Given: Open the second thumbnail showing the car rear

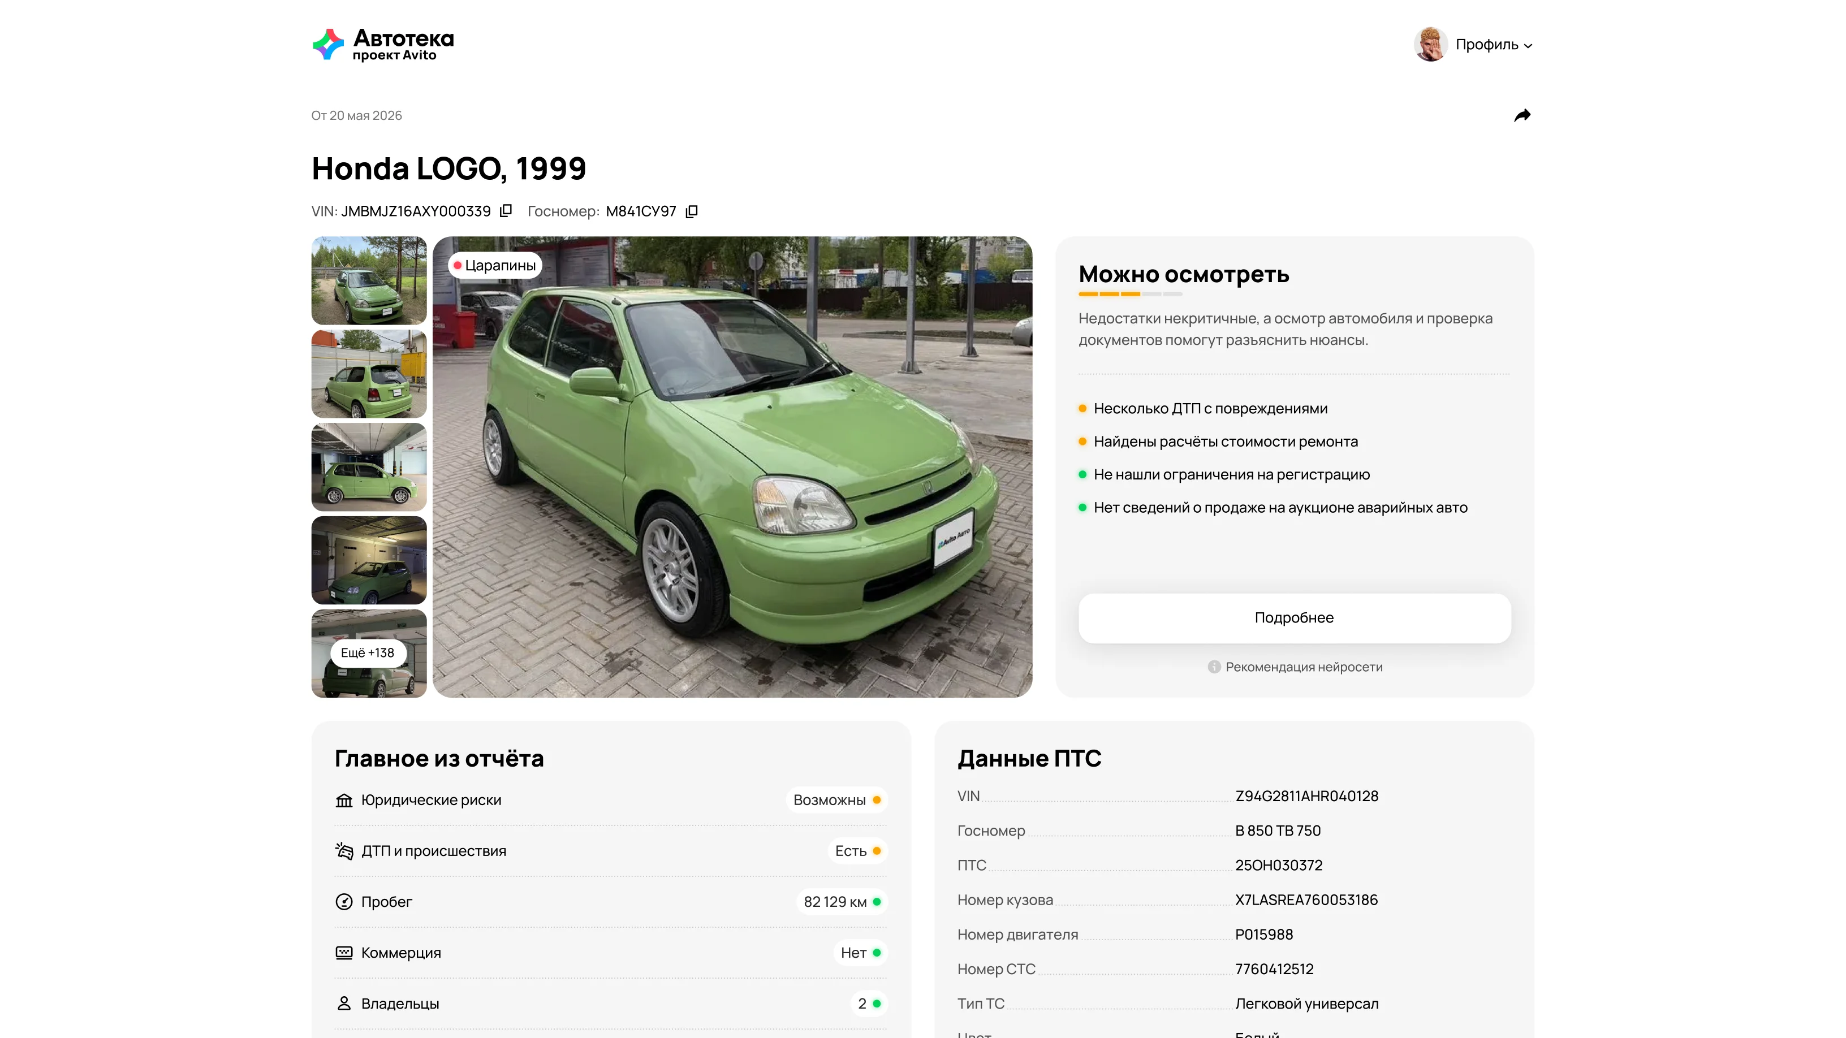Looking at the screenshot, I should pos(369,374).
